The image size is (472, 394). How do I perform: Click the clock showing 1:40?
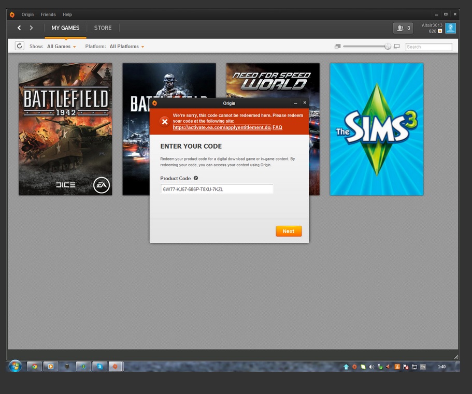click(441, 367)
